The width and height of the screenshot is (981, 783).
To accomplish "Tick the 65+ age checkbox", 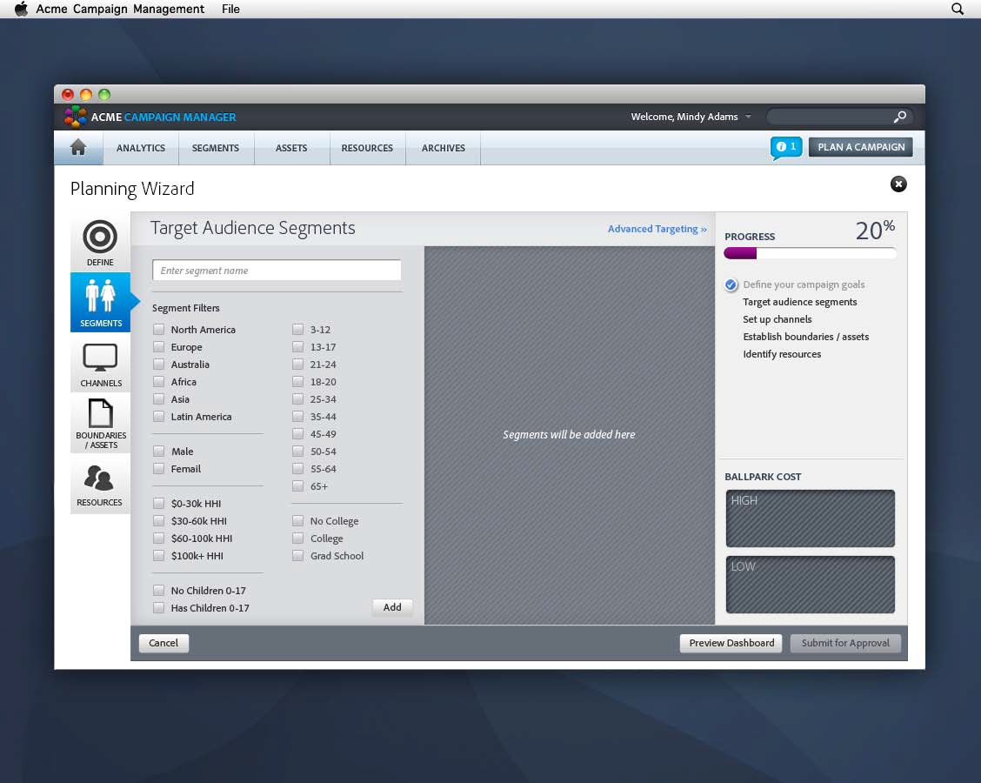I will [x=297, y=486].
